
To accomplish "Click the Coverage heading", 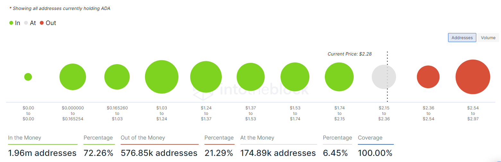I will pos(370,138).
